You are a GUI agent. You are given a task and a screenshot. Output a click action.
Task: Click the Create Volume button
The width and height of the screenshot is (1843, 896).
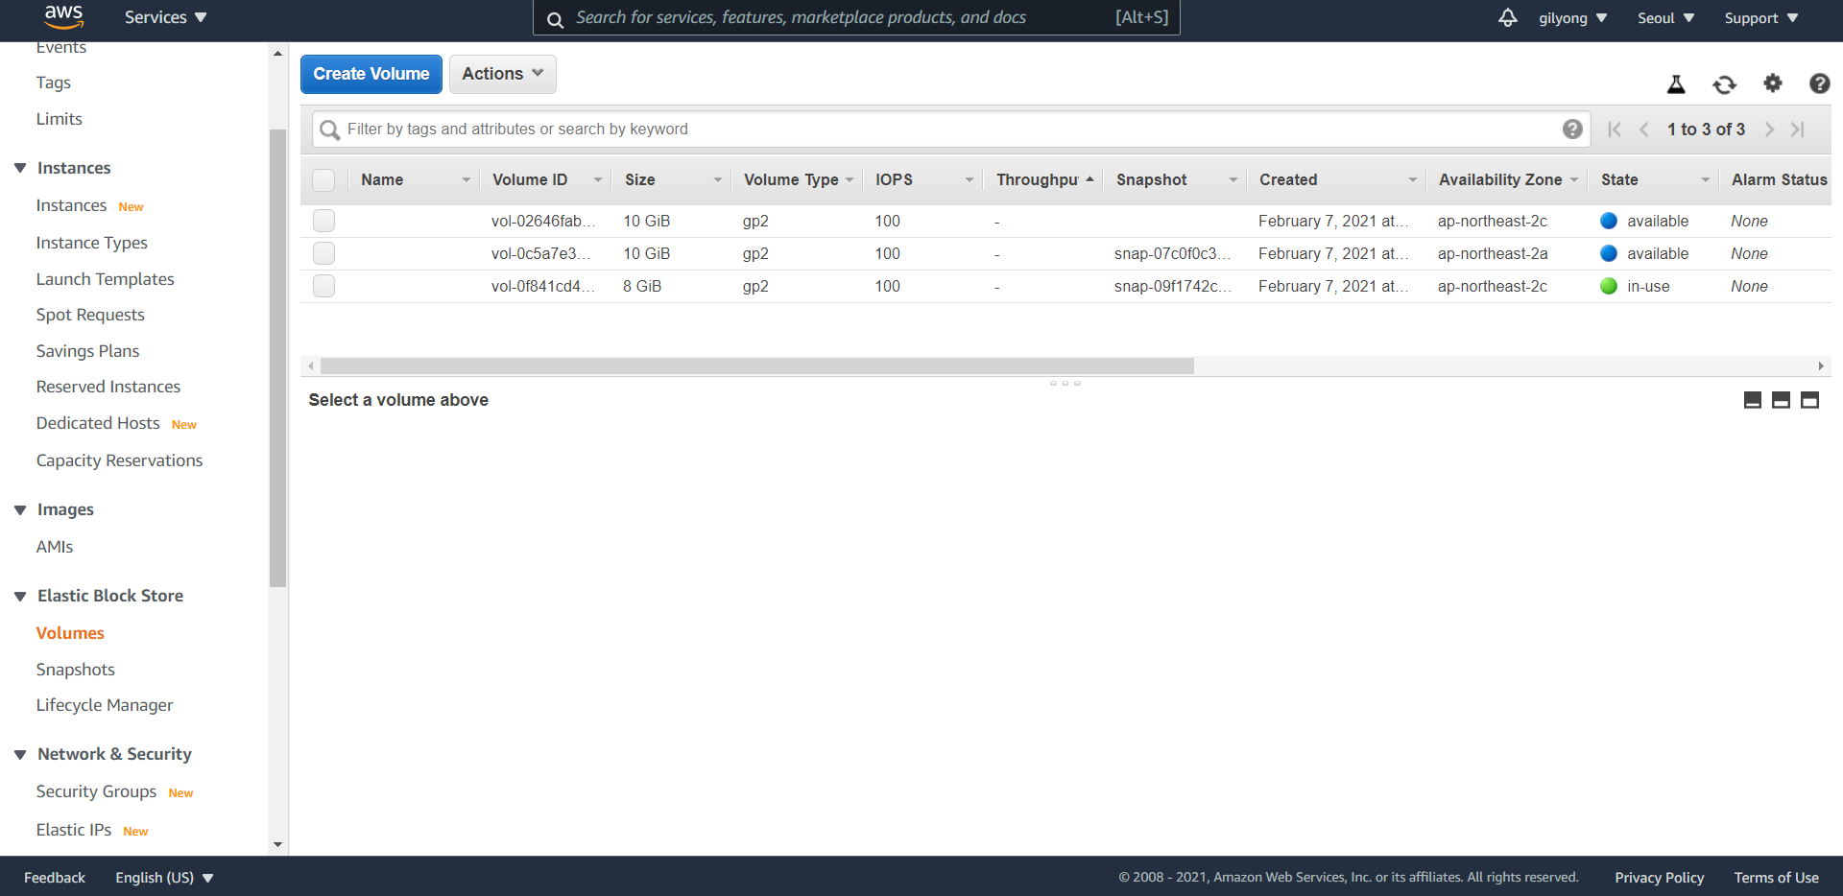(371, 74)
